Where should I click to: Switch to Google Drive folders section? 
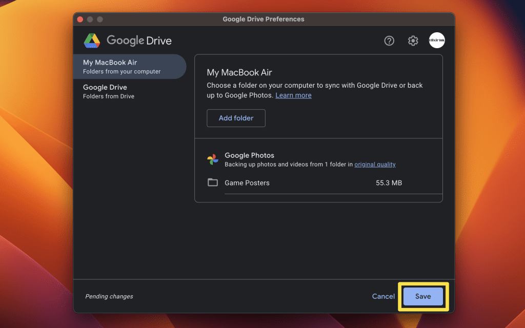tap(129, 91)
